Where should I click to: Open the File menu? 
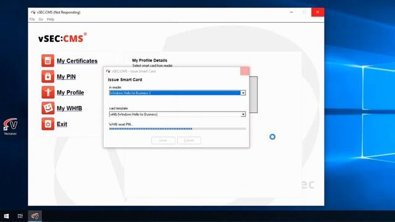pos(32,19)
